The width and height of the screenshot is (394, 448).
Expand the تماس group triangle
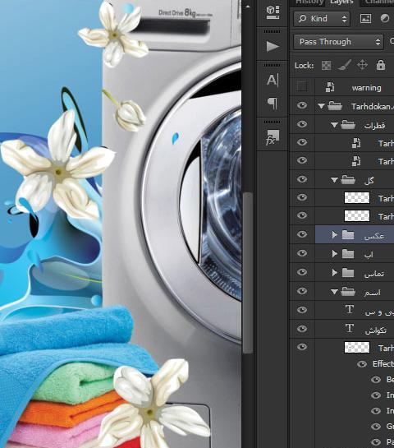pyautogui.click(x=334, y=273)
